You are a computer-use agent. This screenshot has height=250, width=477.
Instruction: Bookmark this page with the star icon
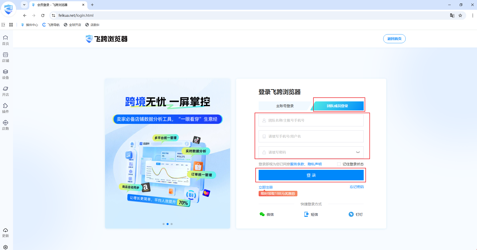460,15
